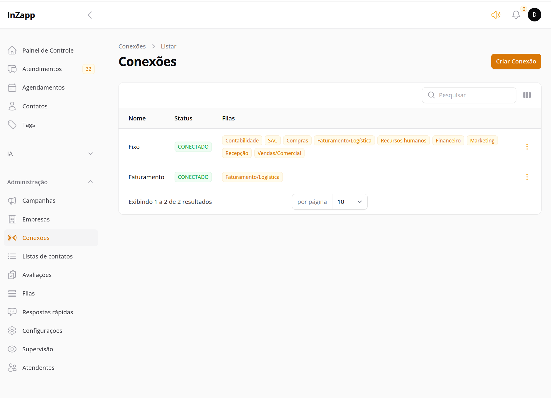Screen dimensions: 551x398
Task: Open Campanhas in the sidebar
Action: pos(39,201)
